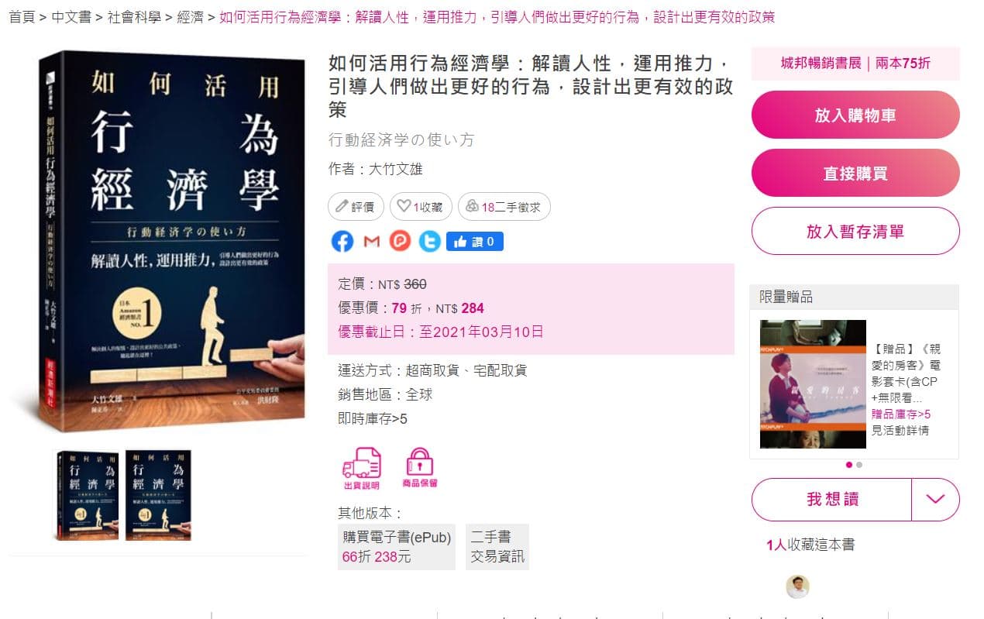The image size is (984, 619).
Task: View the second book cover thumbnail
Action: pos(158,495)
